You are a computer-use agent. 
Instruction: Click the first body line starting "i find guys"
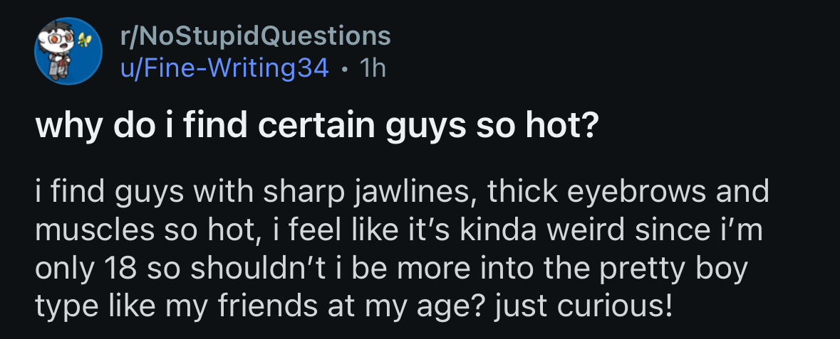[403, 192]
